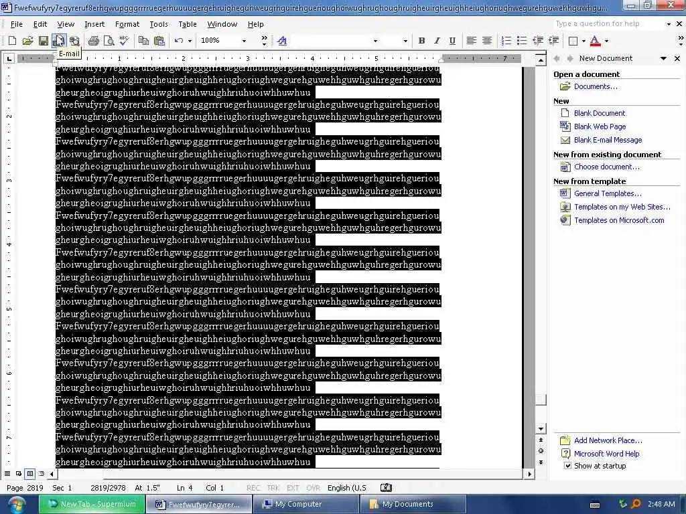
Task: Switch to New Tab - Supermium taskbar button
Action: click(91, 504)
